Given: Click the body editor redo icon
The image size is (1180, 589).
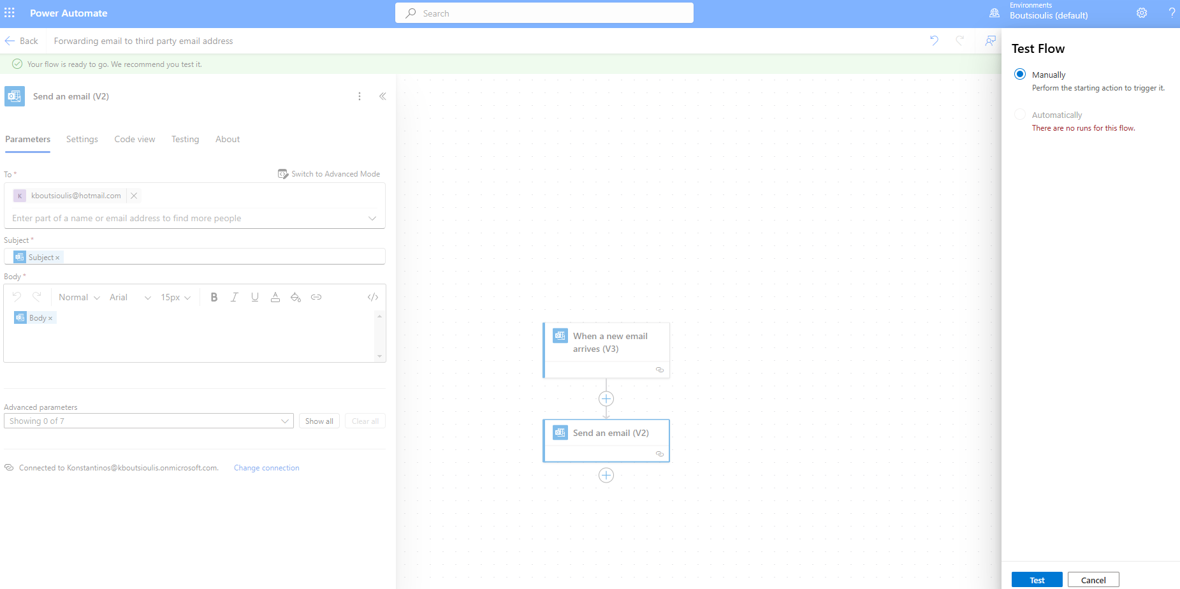Looking at the screenshot, I should point(37,297).
